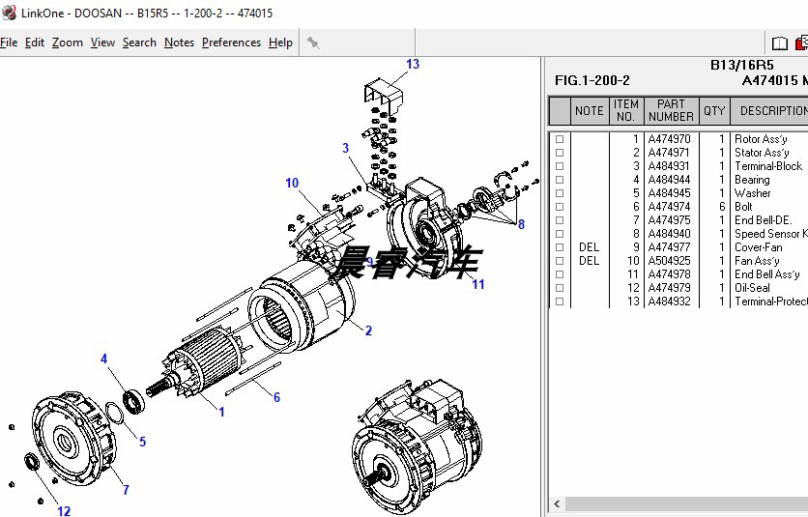808x517 pixels.
Task: Open the Notes menu
Action: pyautogui.click(x=179, y=43)
